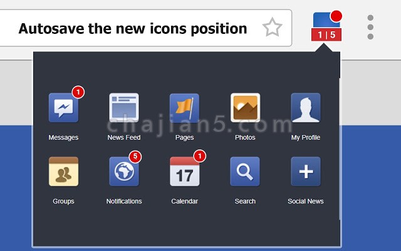Viewport: 401px width, 251px height.
Task: Click the Social News label text
Action: coord(306,201)
